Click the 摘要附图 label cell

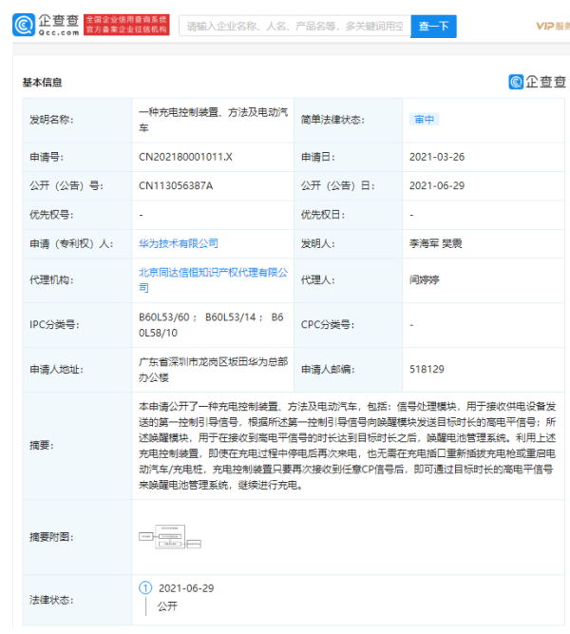77,537
